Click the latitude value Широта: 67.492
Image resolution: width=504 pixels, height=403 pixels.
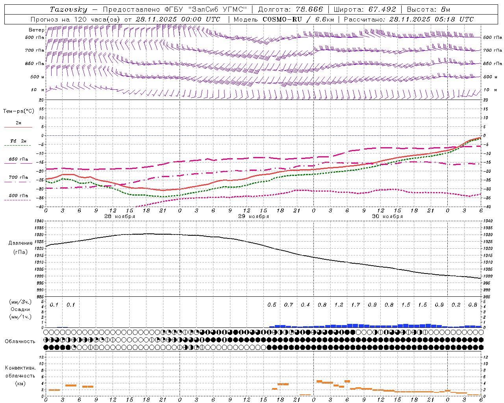pyautogui.click(x=365, y=9)
